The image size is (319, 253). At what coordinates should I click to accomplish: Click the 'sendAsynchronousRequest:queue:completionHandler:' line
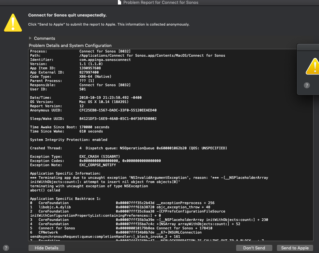[x=105, y=236]
